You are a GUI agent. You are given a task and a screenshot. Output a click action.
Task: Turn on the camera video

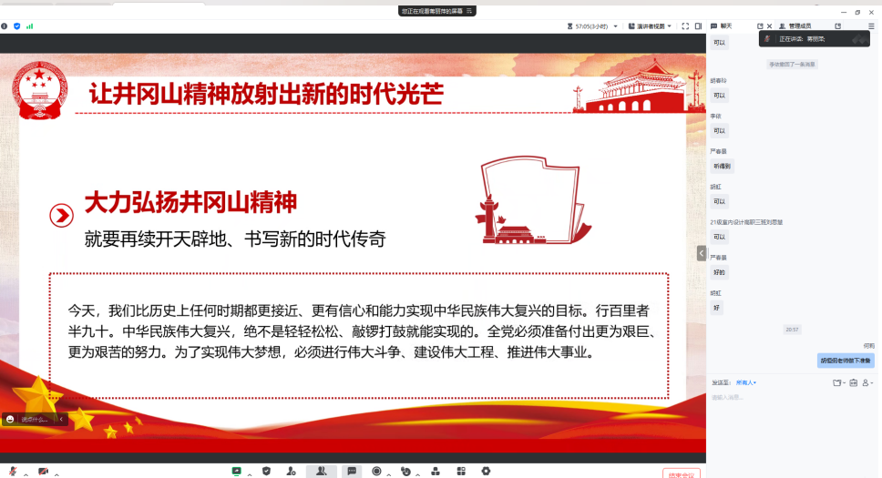click(43, 472)
